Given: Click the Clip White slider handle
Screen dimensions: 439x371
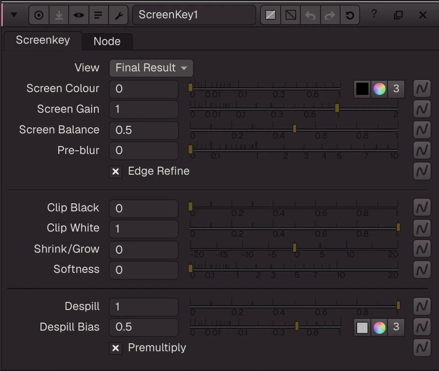Looking at the screenshot, I should click(x=398, y=227).
